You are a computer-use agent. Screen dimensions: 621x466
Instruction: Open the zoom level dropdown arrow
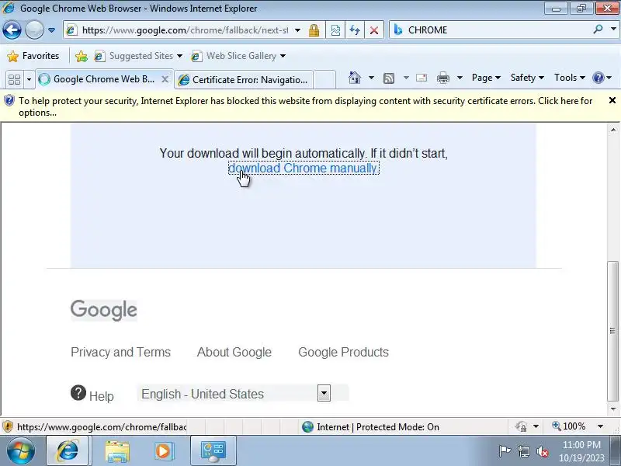[600, 426]
